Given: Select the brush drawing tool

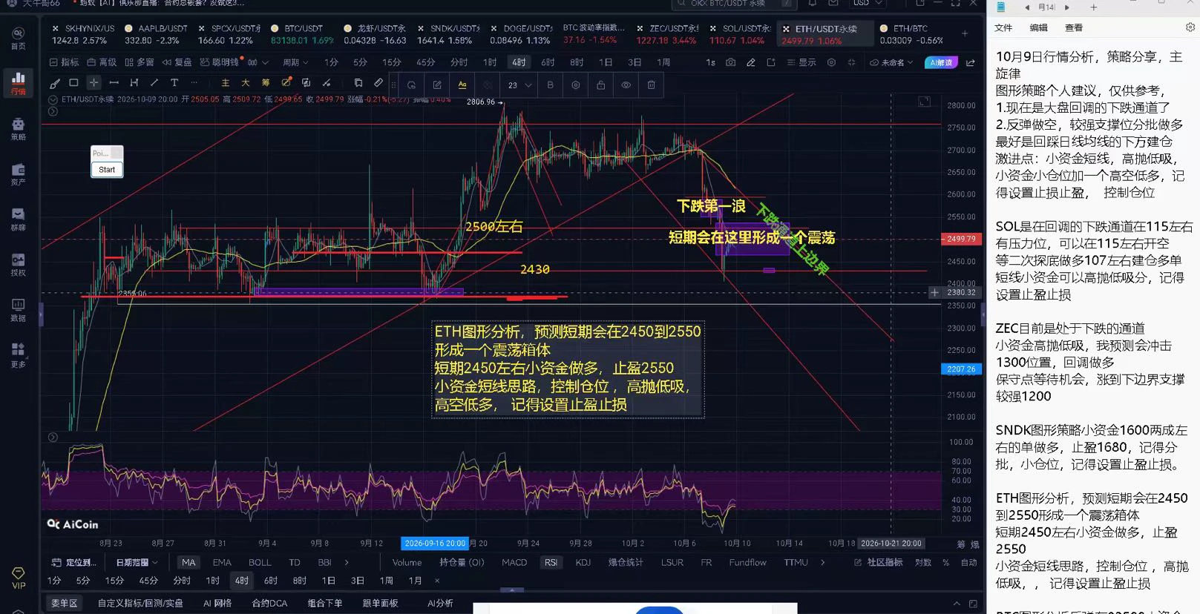Looking at the screenshot, I should click(55, 83).
